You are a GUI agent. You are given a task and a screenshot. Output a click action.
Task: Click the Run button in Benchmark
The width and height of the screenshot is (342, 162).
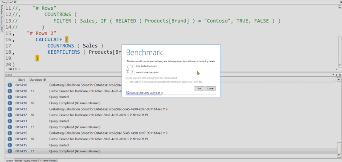coord(199,88)
